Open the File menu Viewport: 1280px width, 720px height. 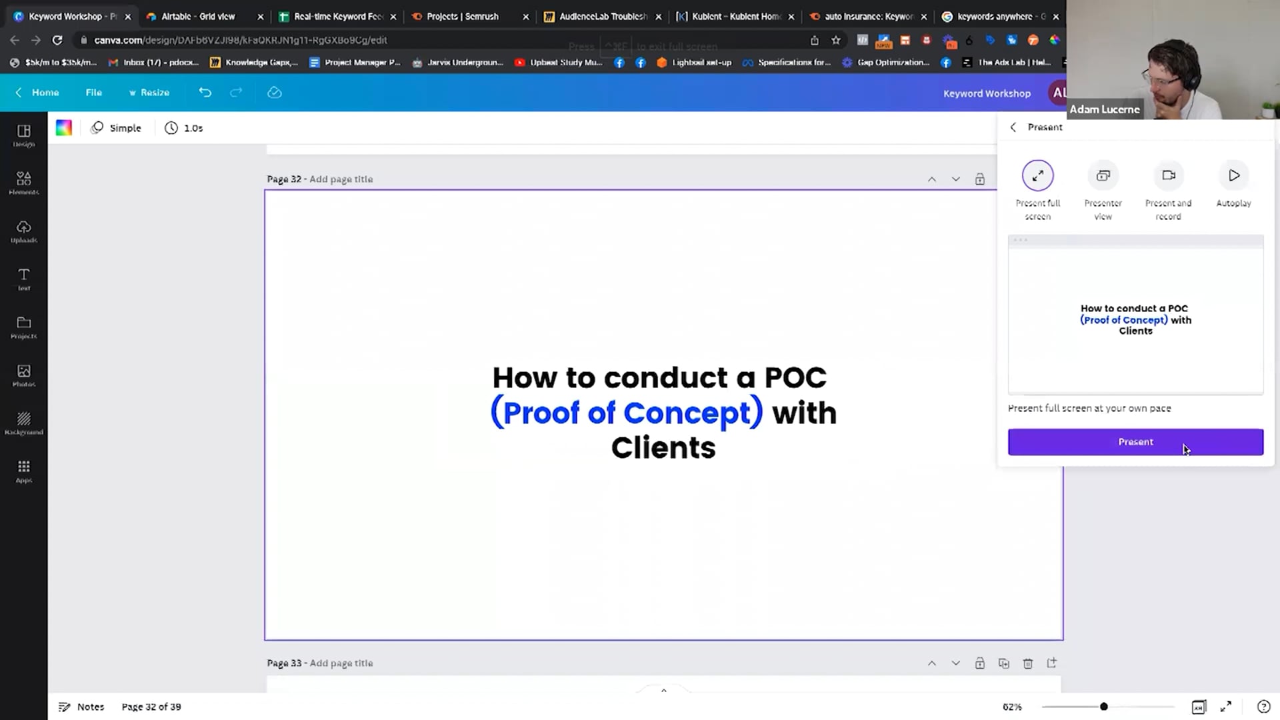pyautogui.click(x=93, y=93)
